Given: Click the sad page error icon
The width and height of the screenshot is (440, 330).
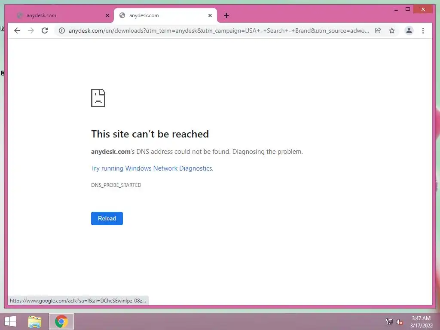Looking at the screenshot, I should [98, 98].
